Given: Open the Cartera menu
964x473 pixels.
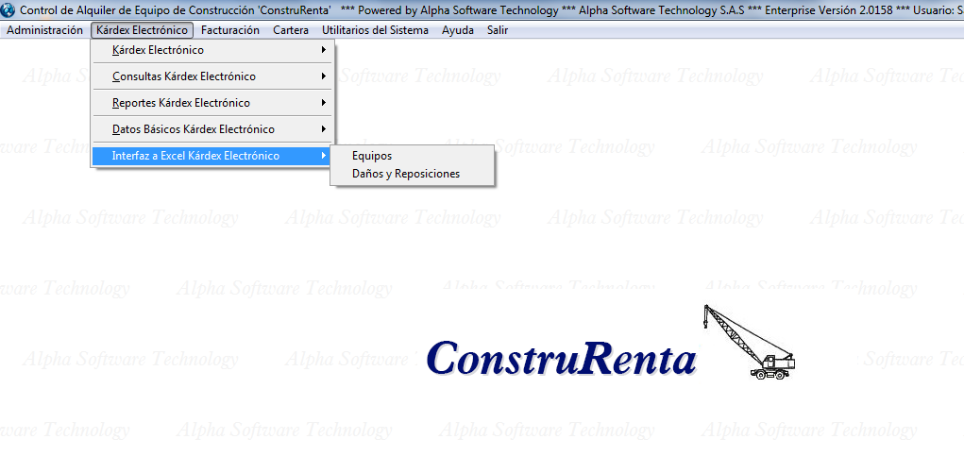Looking at the screenshot, I should (291, 30).
